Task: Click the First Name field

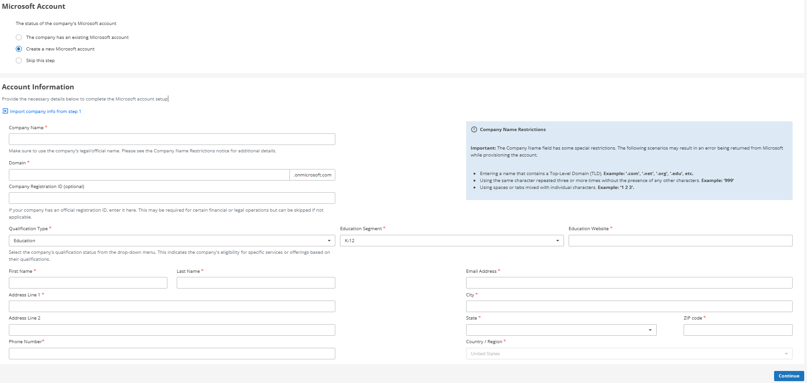Action: (x=88, y=283)
